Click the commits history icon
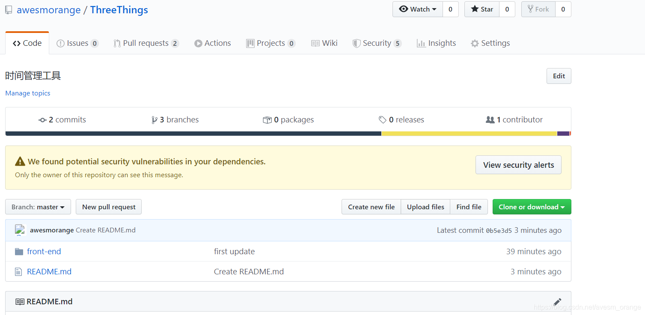 coord(42,120)
